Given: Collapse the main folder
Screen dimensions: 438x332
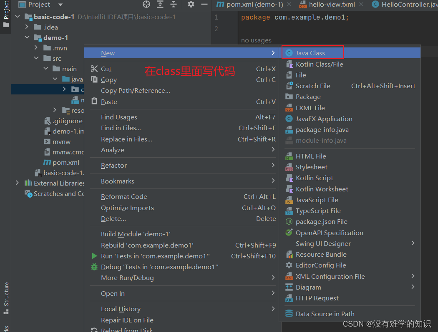Looking at the screenshot, I should tap(46, 69).
